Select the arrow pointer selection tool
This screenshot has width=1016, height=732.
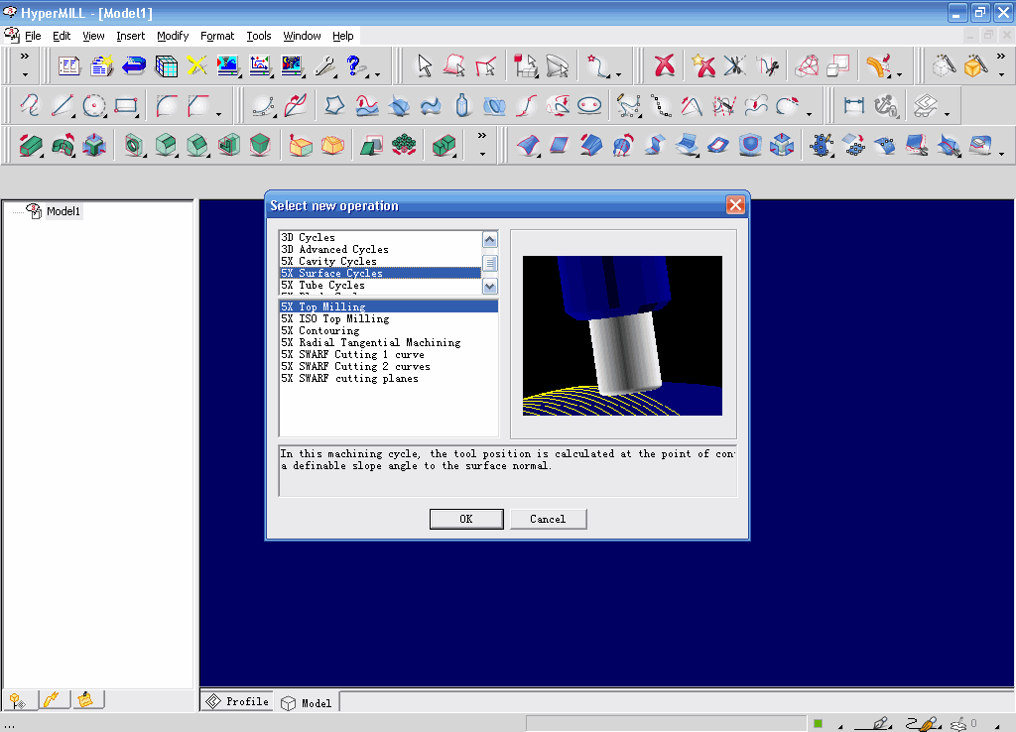point(424,65)
